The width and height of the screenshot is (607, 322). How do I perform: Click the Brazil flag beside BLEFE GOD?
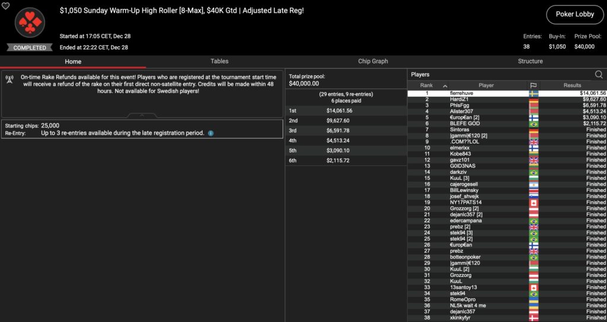533,123
